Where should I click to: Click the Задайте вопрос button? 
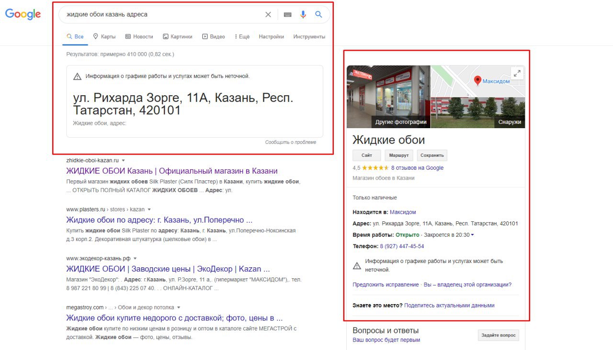(498, 335)
